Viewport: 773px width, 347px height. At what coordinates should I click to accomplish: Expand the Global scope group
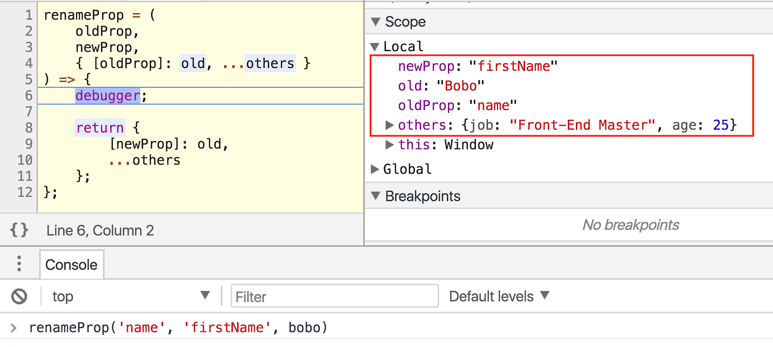point(374,169)
